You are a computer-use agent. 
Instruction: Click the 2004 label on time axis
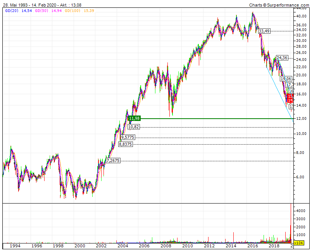123,246
